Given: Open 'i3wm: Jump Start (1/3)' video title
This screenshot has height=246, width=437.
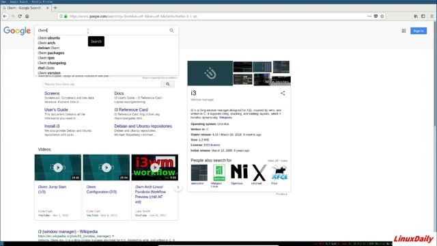Looking at the screenshot, I should 52,189.
